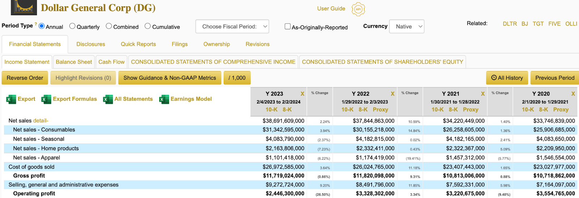Select the Quarterly period type

coord(72,26)
